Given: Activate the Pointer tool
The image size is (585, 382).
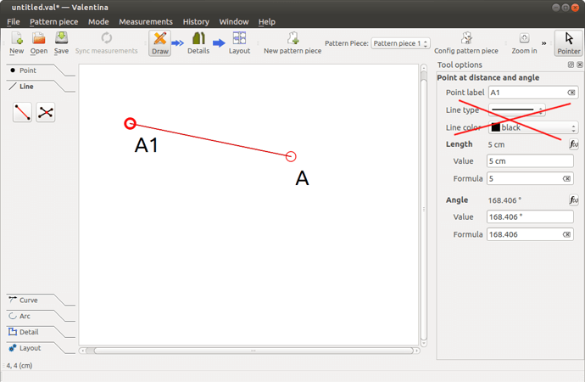Looking at the screenshot, I should [569, 43].
